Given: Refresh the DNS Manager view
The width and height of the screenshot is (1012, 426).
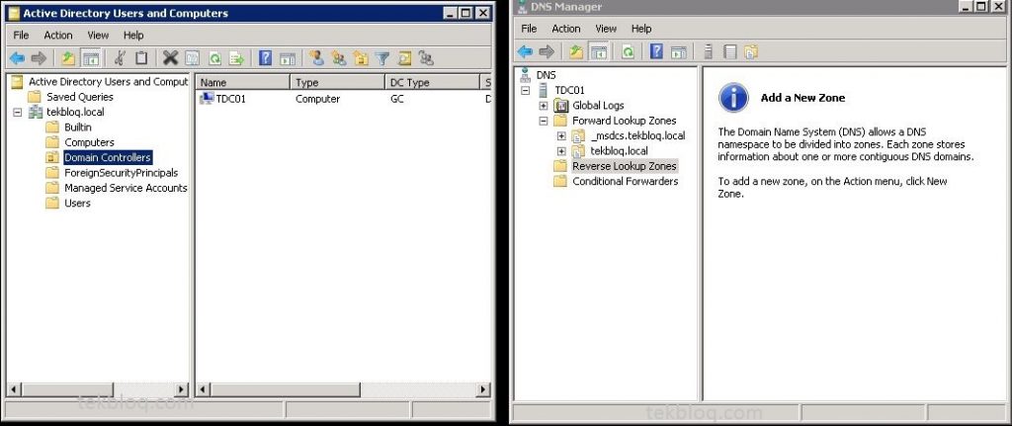Looking at the screenshot, I should click(628, 51).
